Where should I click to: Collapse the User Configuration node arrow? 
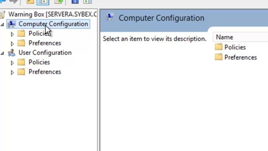(x=3, y=53)
